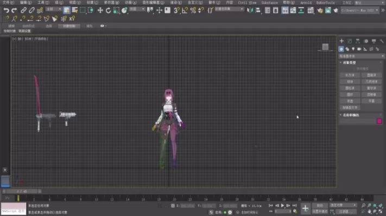Toggle Angle Snap icon
Viewport: 386px width, 216px height.
click(x=185, y=10)
